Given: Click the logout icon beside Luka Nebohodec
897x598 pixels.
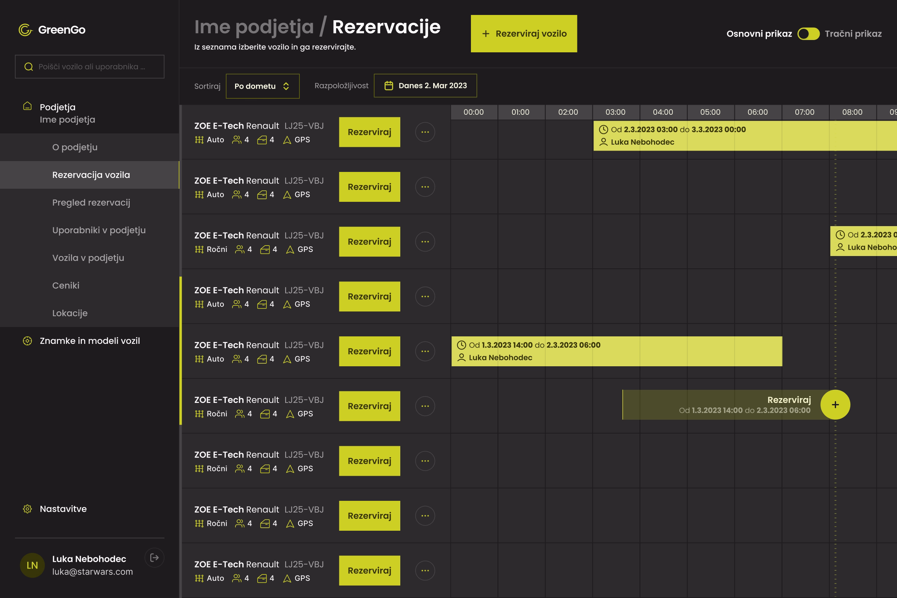Looking at the screenshot, I should pyautogui.click(x=154, y=558).
